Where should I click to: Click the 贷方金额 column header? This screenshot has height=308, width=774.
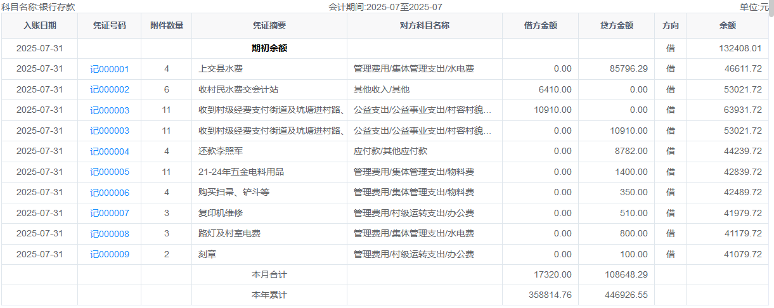(616, 26)
